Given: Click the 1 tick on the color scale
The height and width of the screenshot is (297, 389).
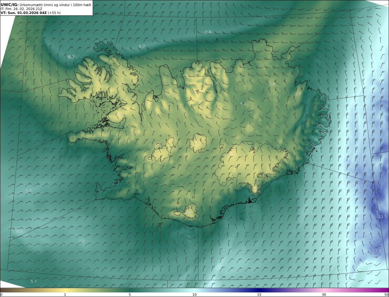Looking at the screenshot, I should [x=65, y=295].
